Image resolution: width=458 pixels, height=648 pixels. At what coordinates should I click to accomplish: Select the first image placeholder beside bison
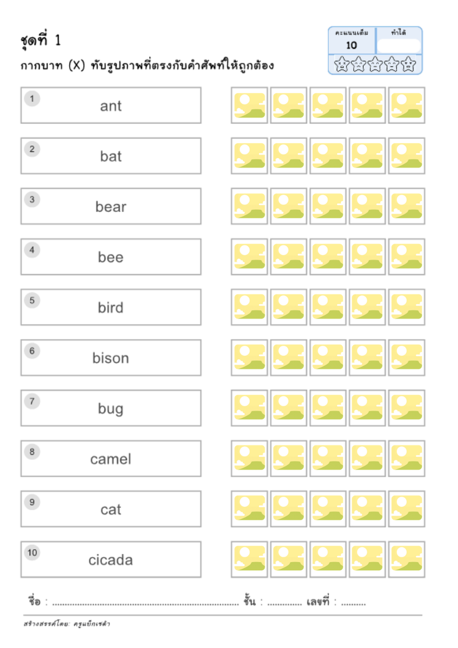(249, 358)
